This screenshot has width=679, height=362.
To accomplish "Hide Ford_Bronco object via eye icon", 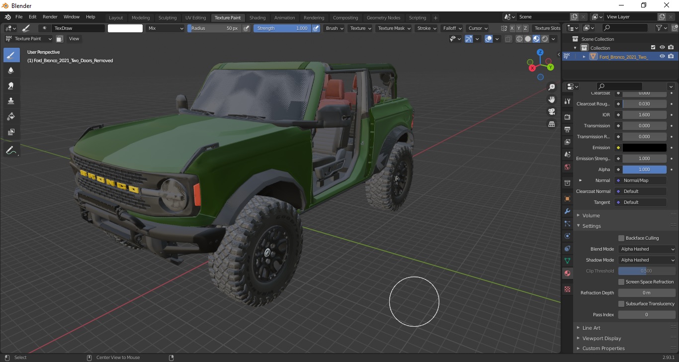I will coord(662,57).
